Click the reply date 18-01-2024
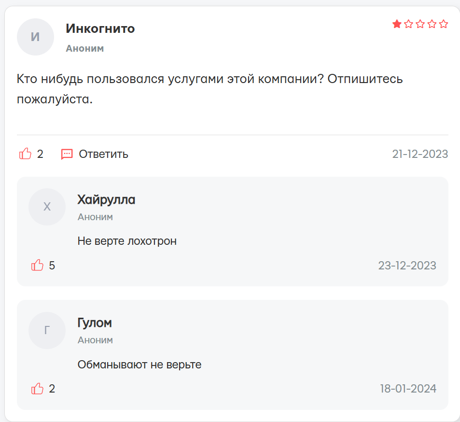The image size is (460, 422). tap(408, 389)
